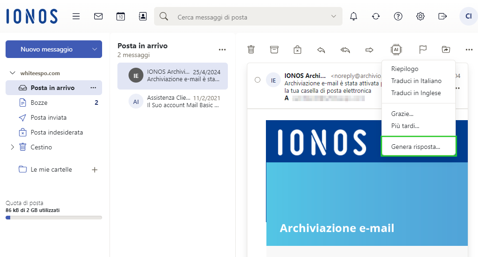The image size is (478, 257).
Task: Flag the message
Action: [x=423, y=49]
